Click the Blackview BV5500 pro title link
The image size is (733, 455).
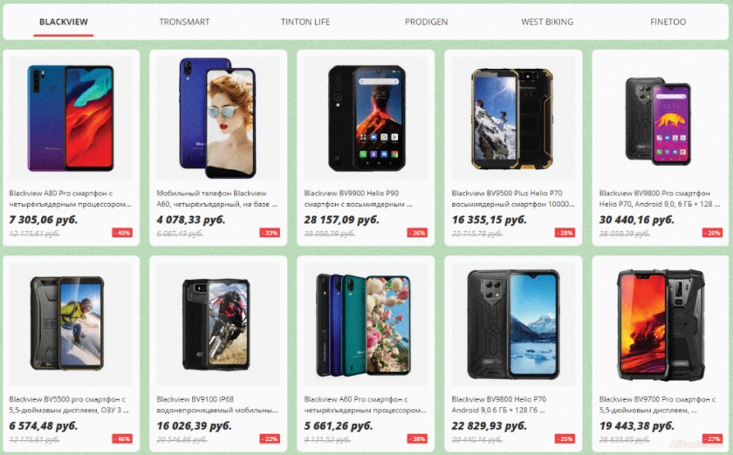pyautogui.click(x=69, y=404)
